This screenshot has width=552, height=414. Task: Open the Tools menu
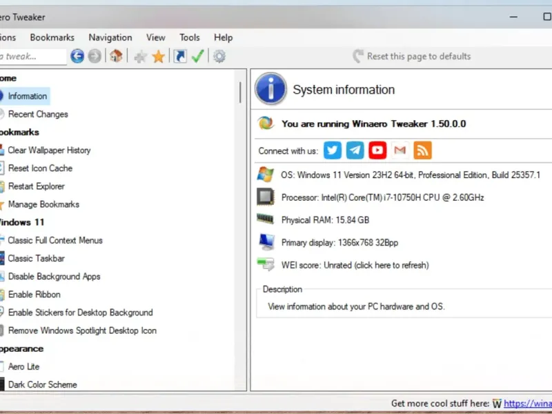pos(189,37)
